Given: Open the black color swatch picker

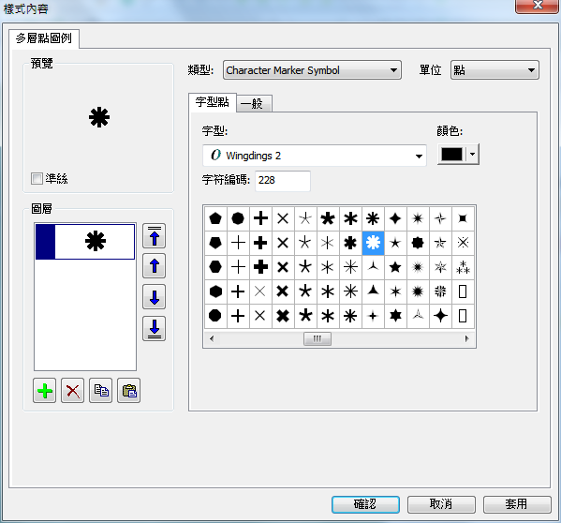Looking at the screenshot, I should [458, 155].
